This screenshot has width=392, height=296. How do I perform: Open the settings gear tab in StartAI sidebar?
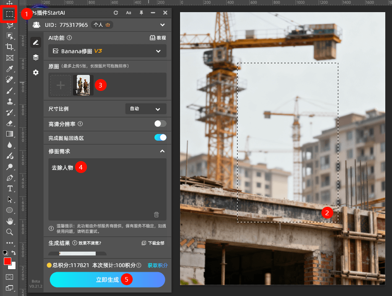[36, 72]
